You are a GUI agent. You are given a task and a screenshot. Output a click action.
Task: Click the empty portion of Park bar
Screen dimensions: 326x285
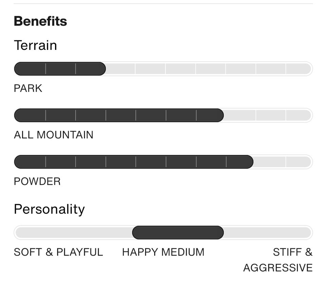208,69
